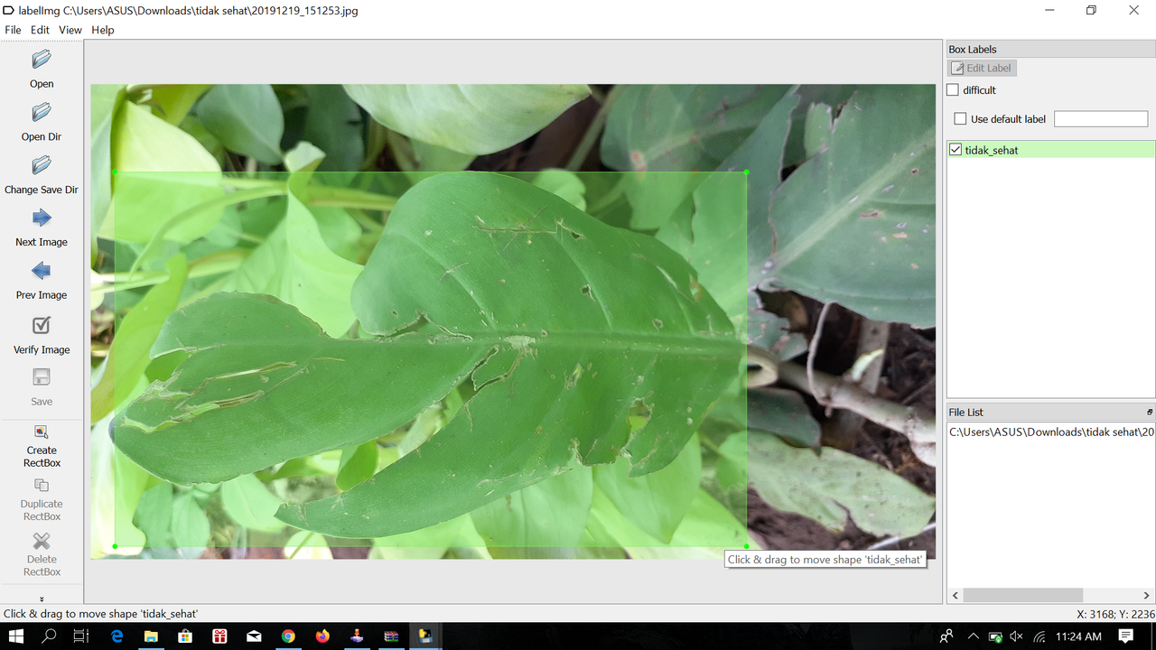Open the notification center icon

1126,636
